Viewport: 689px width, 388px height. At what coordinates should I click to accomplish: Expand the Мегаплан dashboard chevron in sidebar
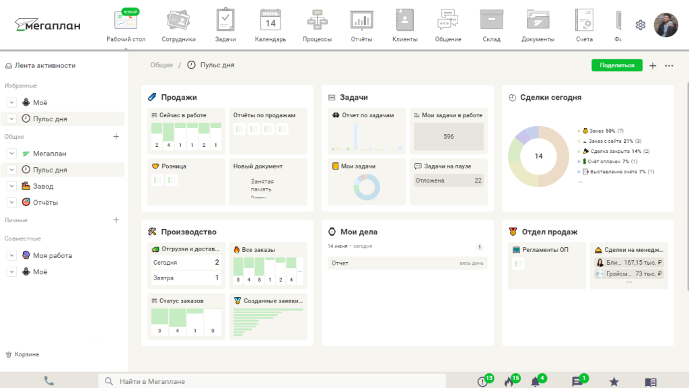click(x=10, y=153)
